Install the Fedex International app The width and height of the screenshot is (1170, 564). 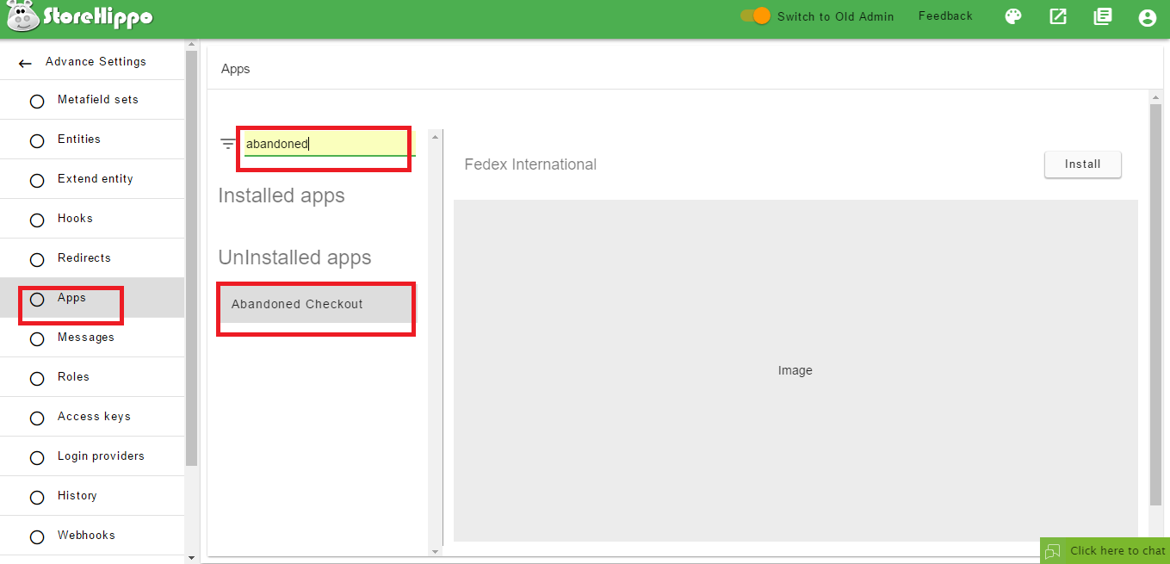coord(1083,164)
